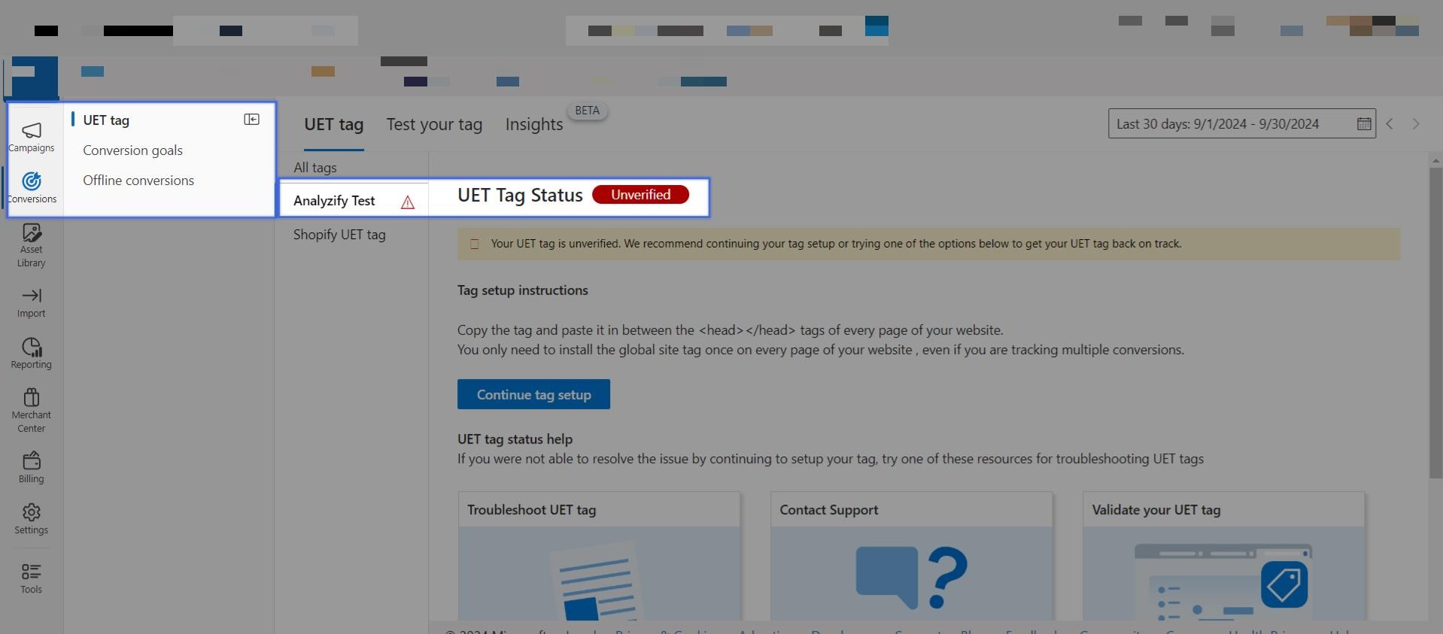Image resolution: width=1443 pixels, height=634 pixels.
Task: Open the Reporting chart icon
Action: pos(32,347)
